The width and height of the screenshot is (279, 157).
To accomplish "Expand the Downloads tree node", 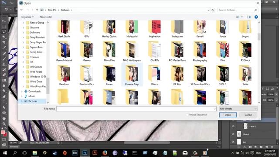I will (x=22, y=91).
